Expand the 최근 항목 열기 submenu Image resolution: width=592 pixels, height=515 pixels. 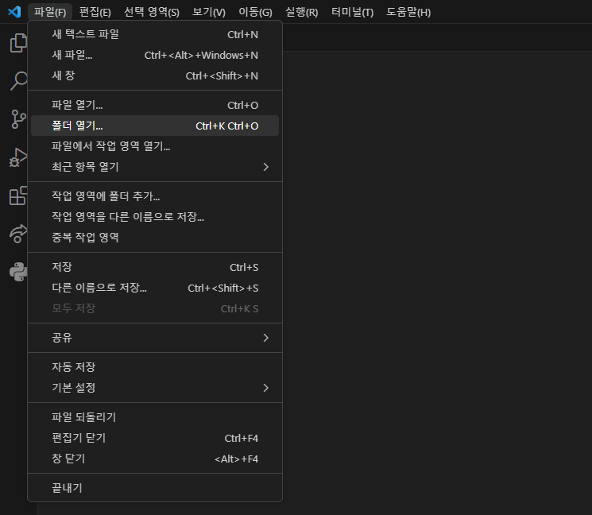tap(155, 167)
